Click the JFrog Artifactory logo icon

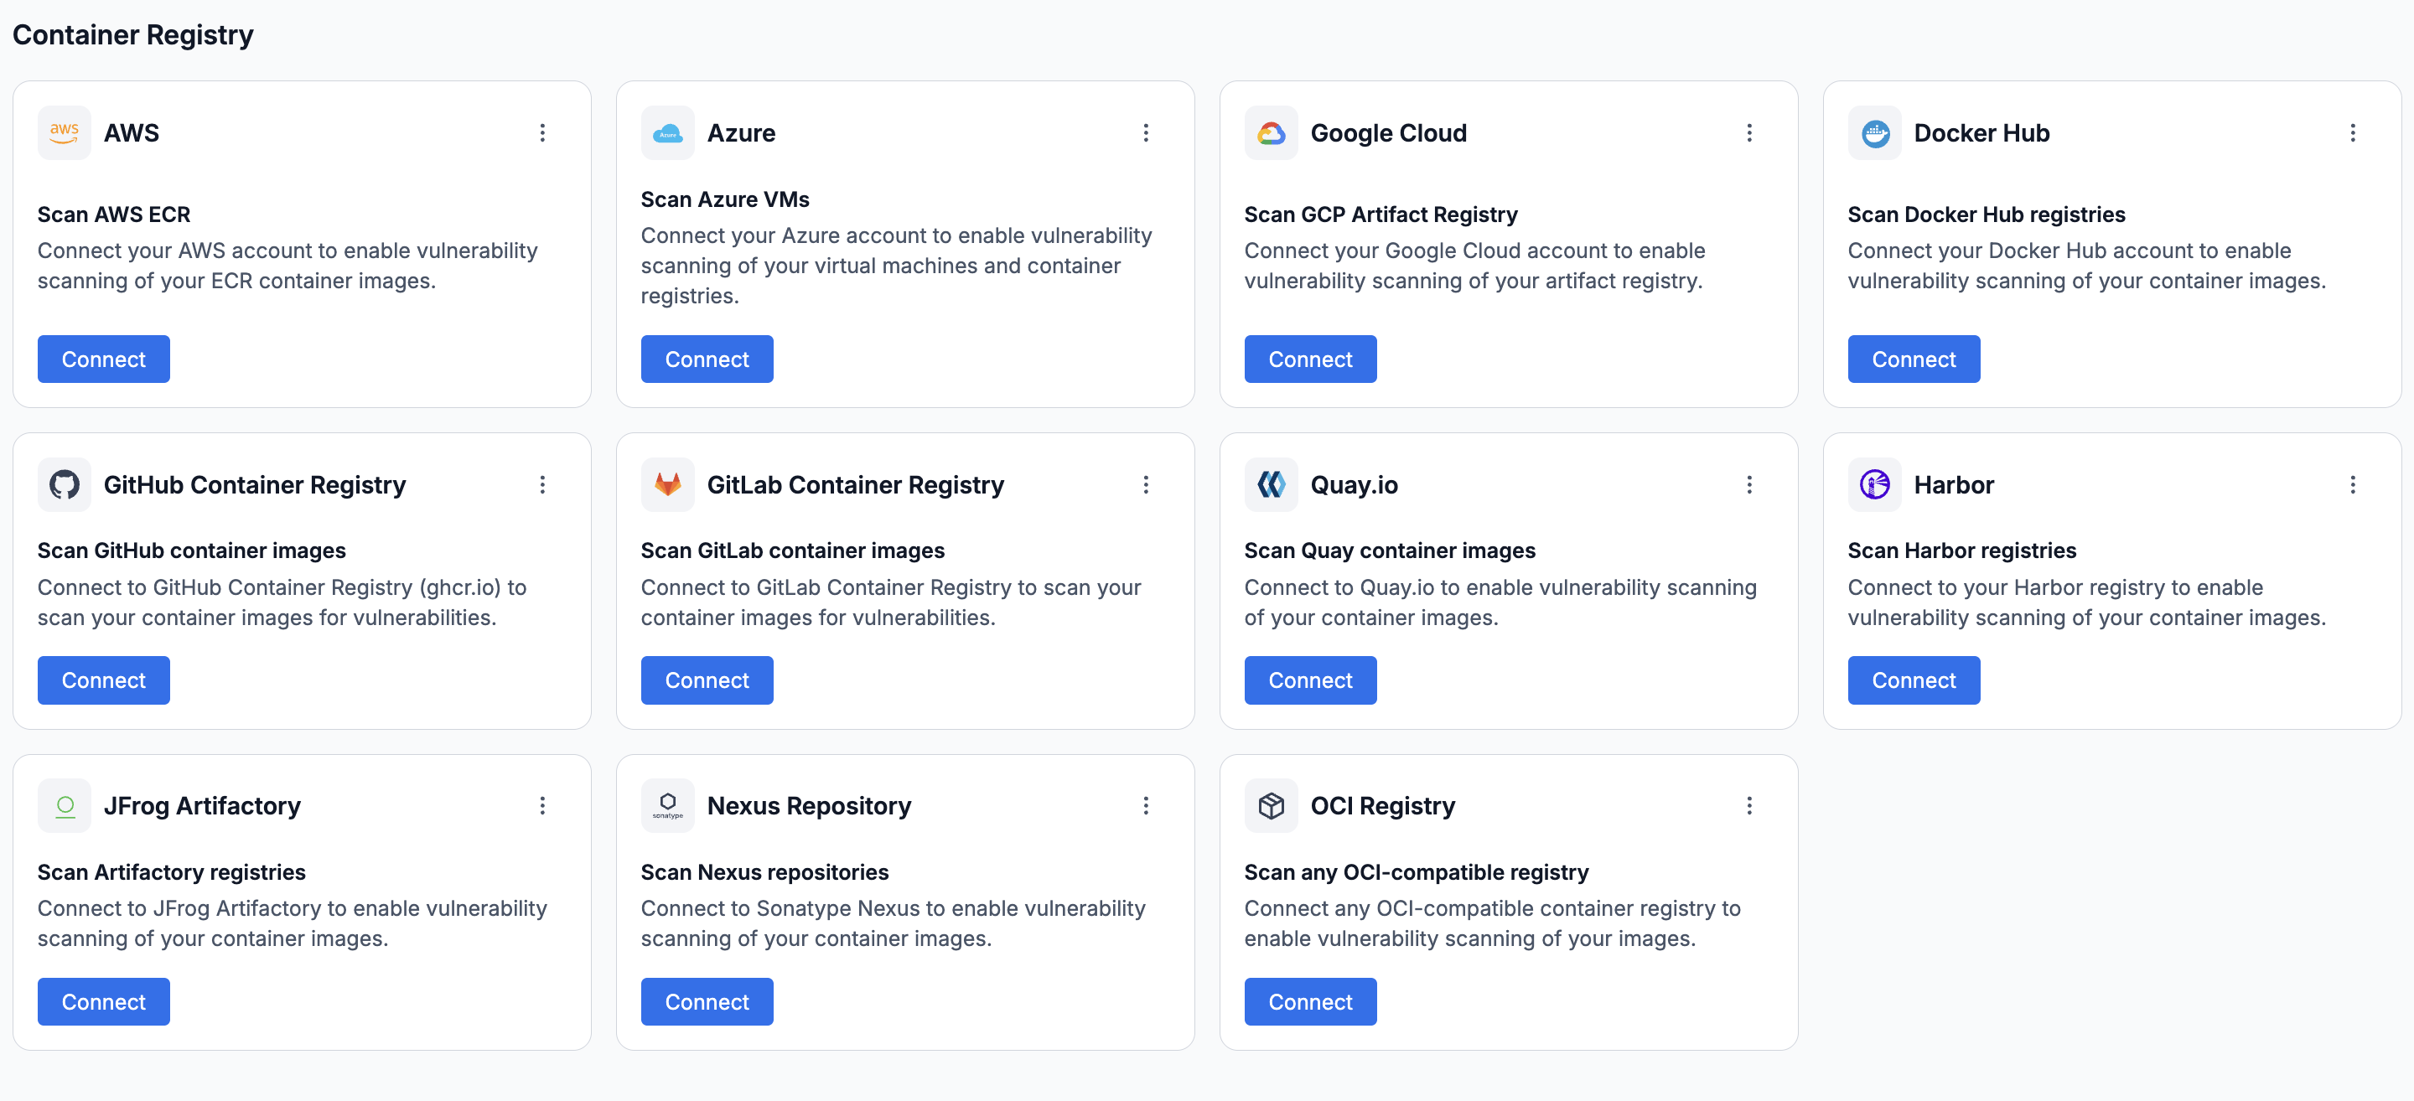click(x=64, y=806)
